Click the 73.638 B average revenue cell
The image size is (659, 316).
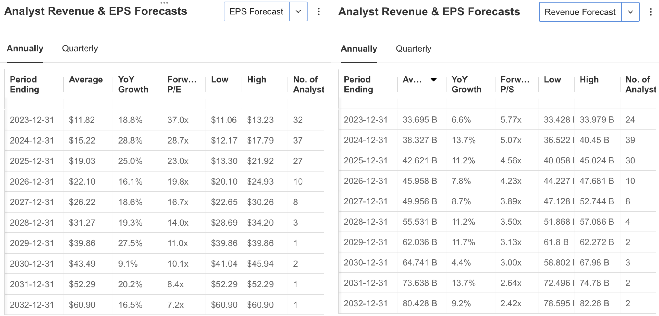click(420, 283)
